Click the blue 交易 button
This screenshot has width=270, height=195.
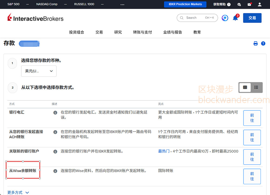252,18
